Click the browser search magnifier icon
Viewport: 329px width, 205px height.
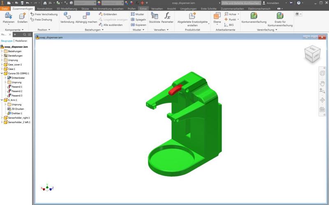tap(25, 35)
